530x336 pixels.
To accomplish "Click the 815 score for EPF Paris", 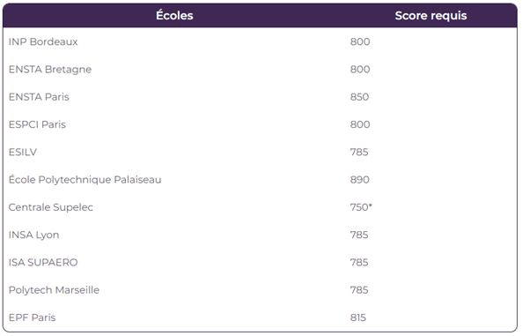I will coord(358,317).
